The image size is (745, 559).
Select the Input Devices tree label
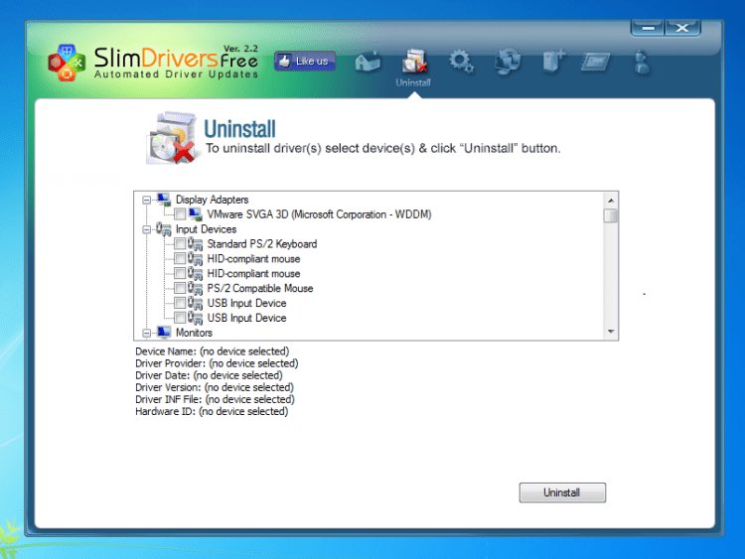(206, 229)
